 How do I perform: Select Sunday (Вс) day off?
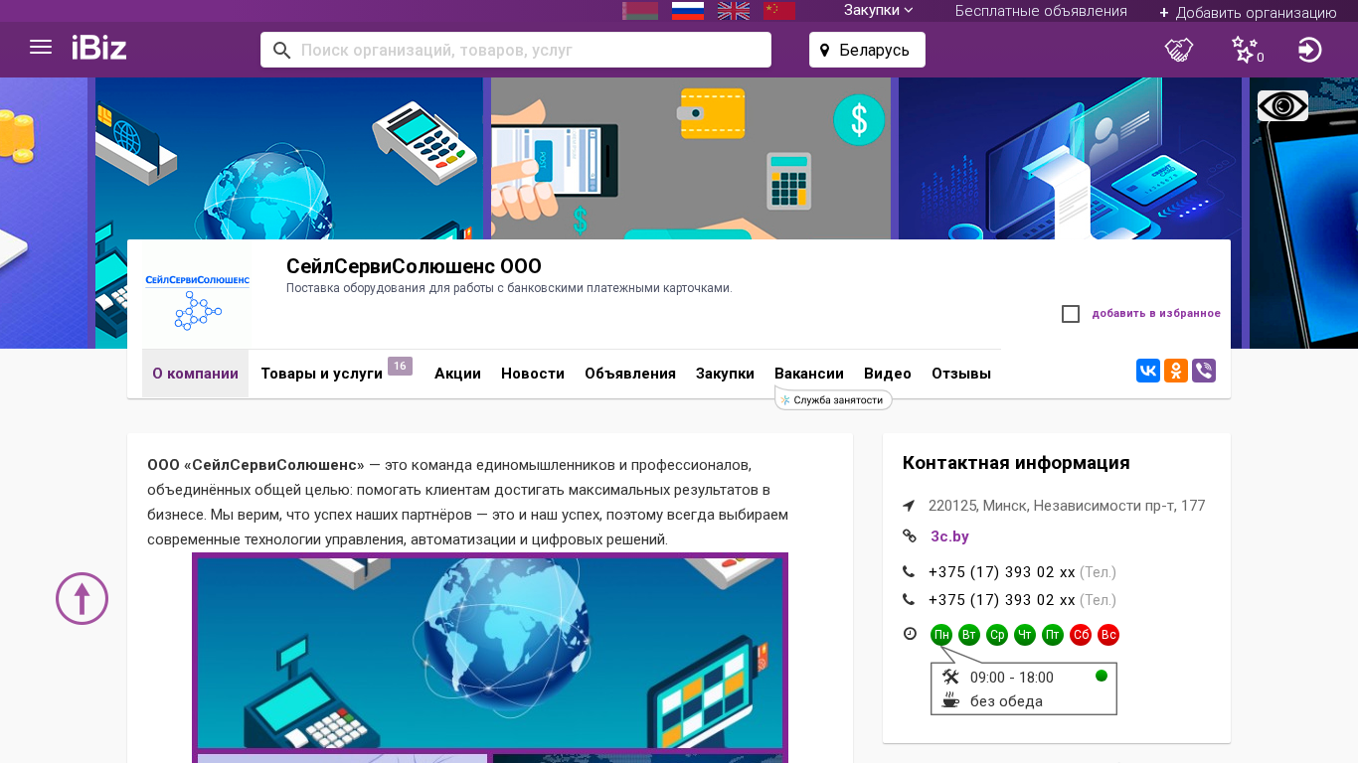point(1108,635)
